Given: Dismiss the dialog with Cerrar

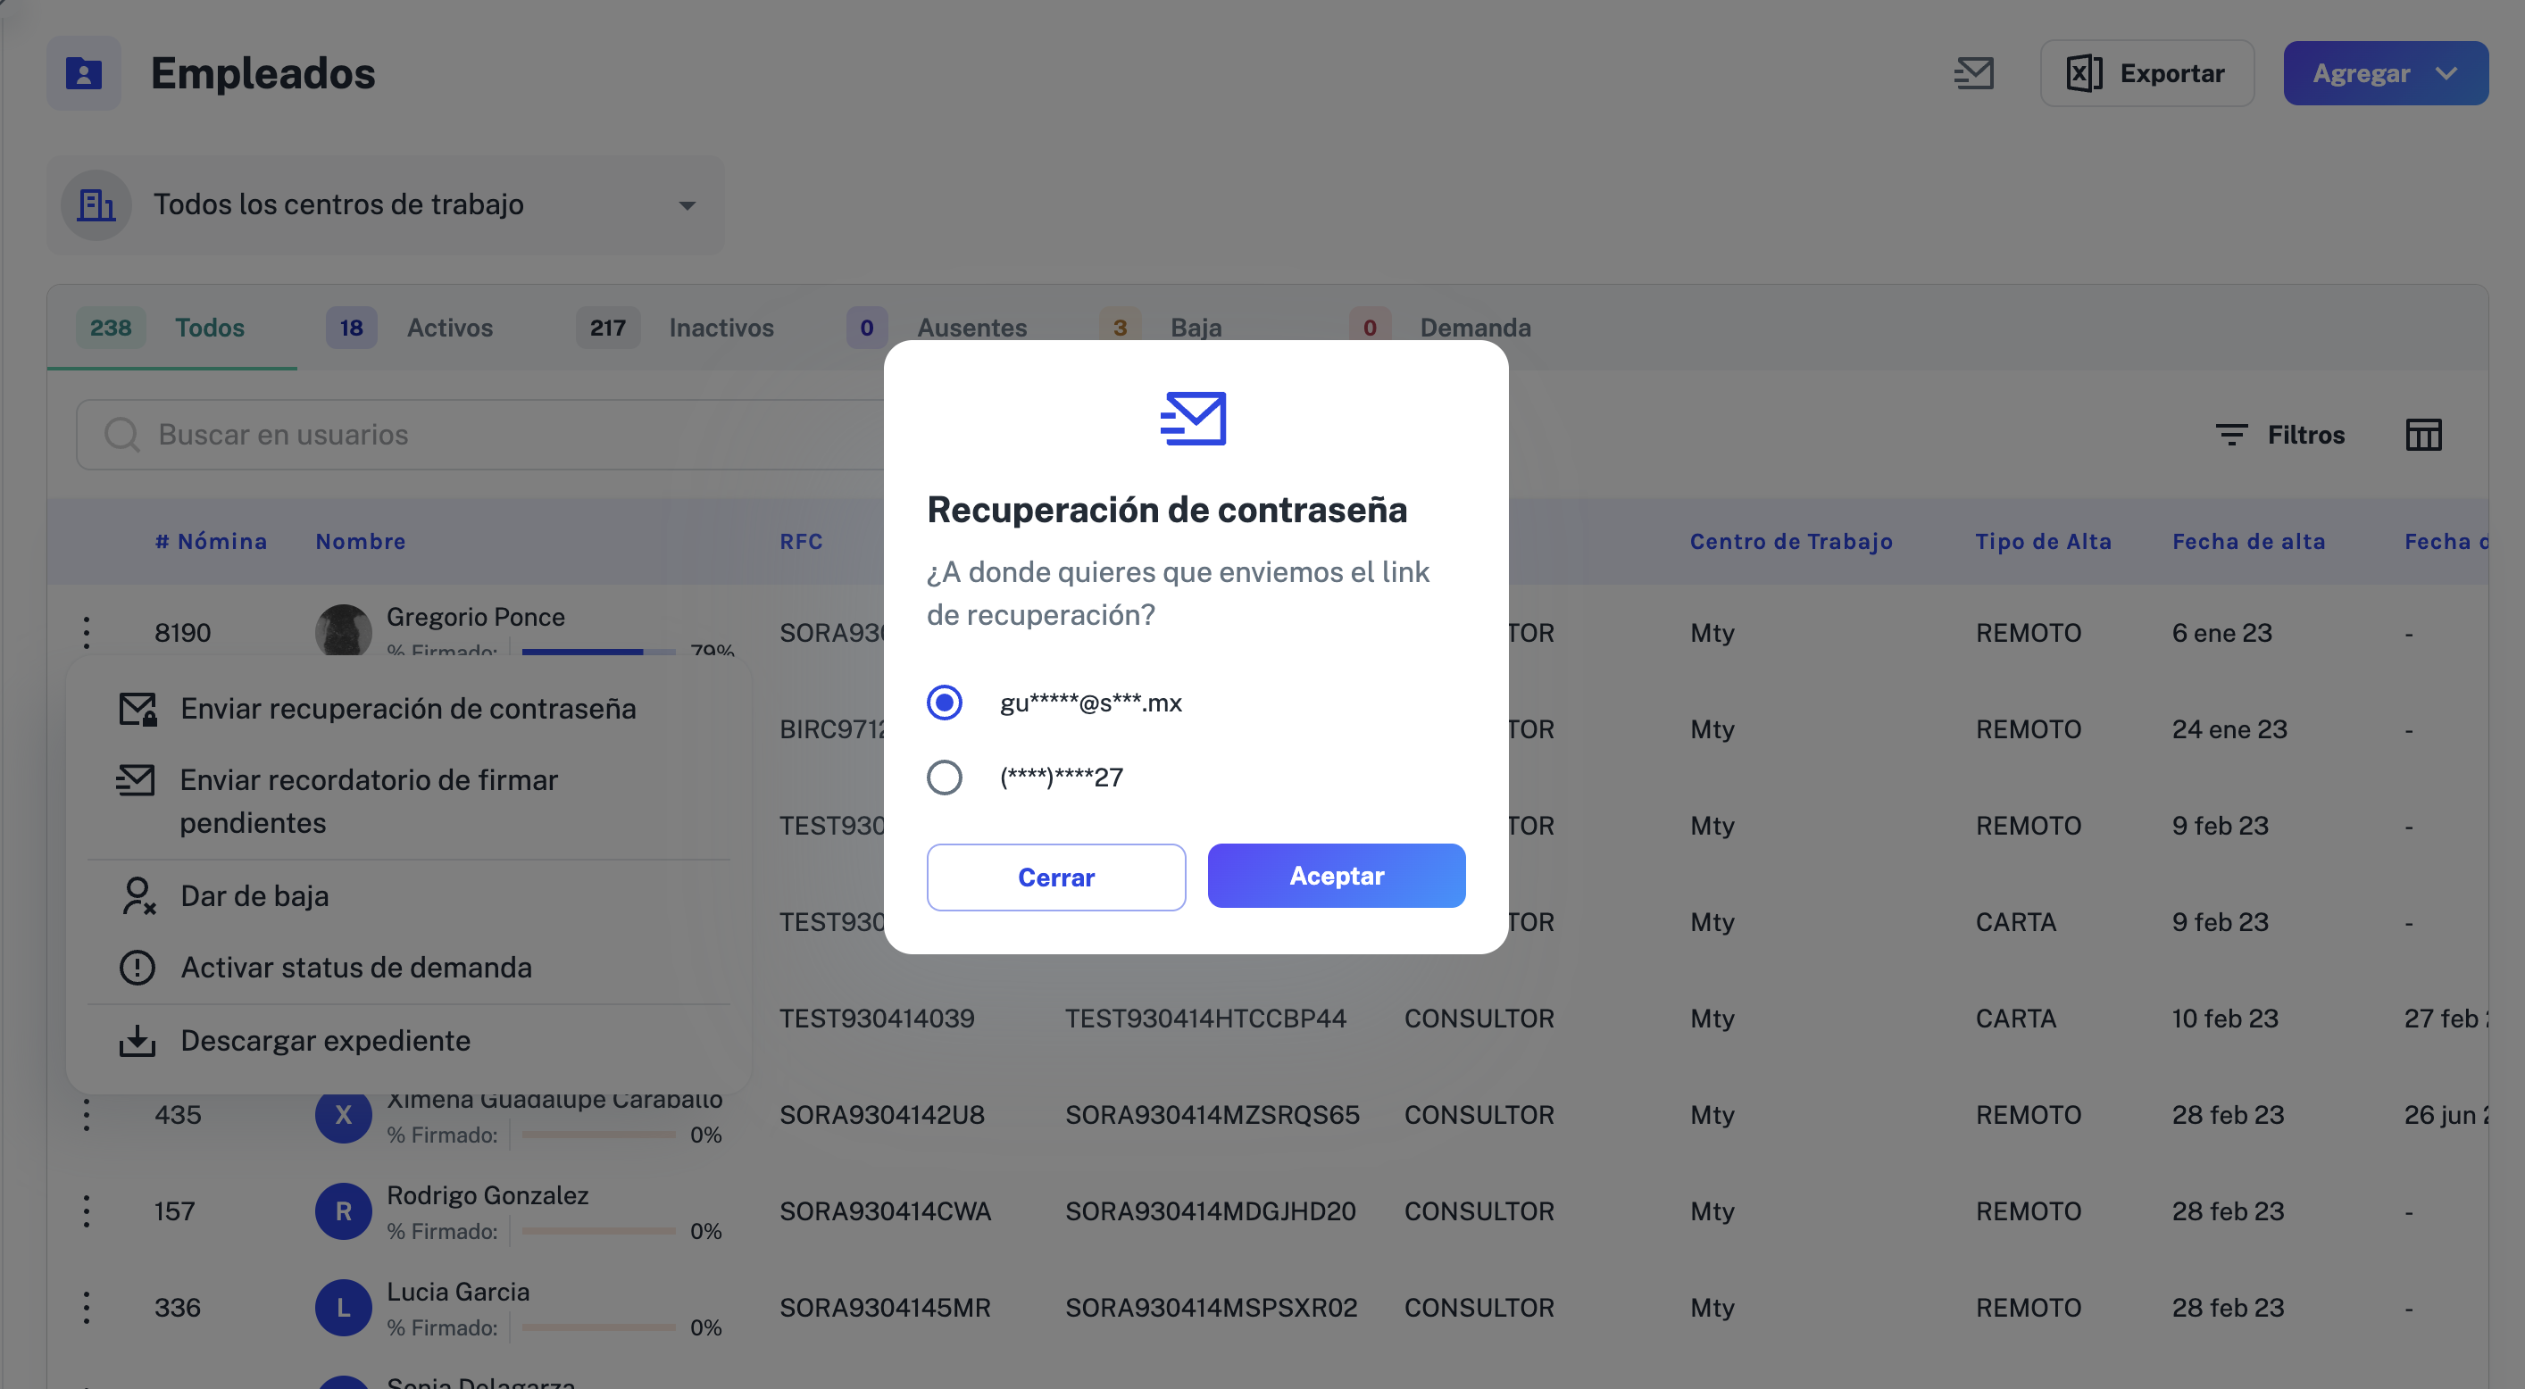Looking at the screenshot, I should pos(1055,877).
